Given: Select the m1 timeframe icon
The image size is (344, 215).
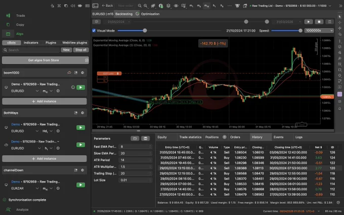Looking at the screenshot, I should point(191,6).
